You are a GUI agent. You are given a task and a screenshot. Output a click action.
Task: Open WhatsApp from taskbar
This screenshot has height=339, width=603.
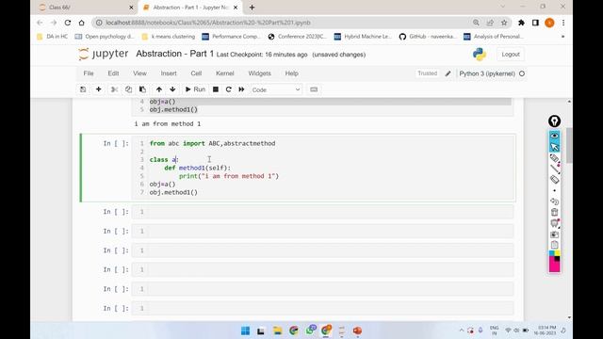(310, 331)
